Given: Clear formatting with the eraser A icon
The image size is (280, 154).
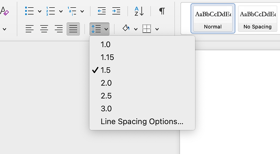Looking at the screenshot, I should click(4, 11).
